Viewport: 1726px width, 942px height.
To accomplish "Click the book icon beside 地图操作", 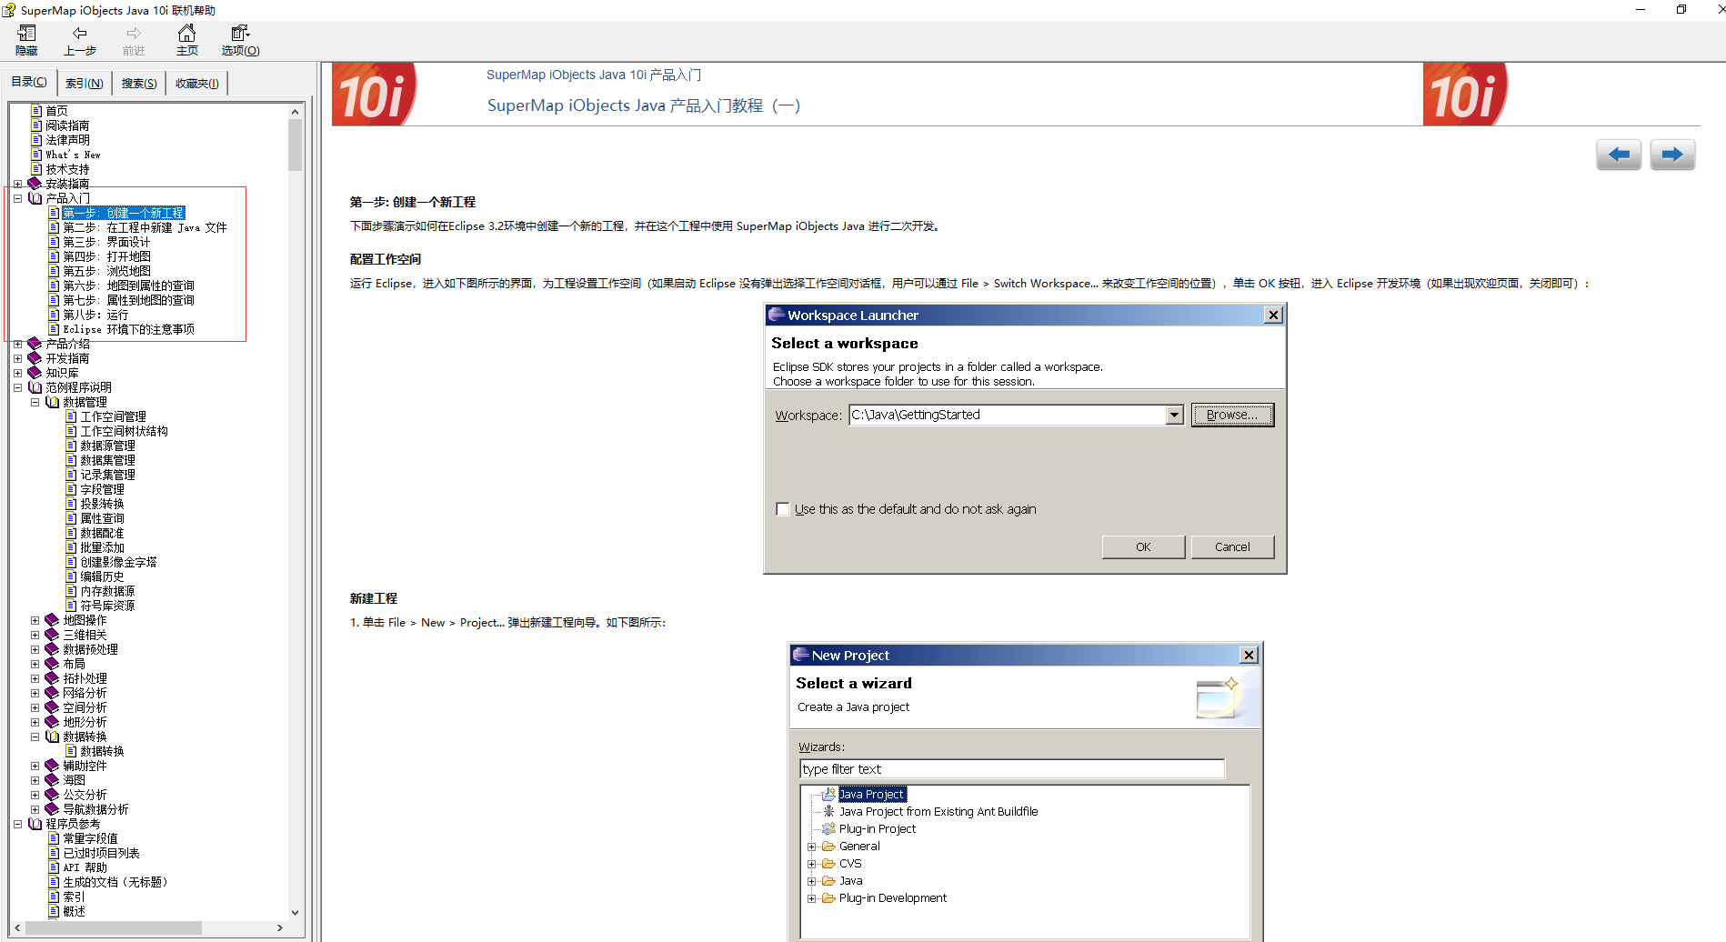I will 52,620.
